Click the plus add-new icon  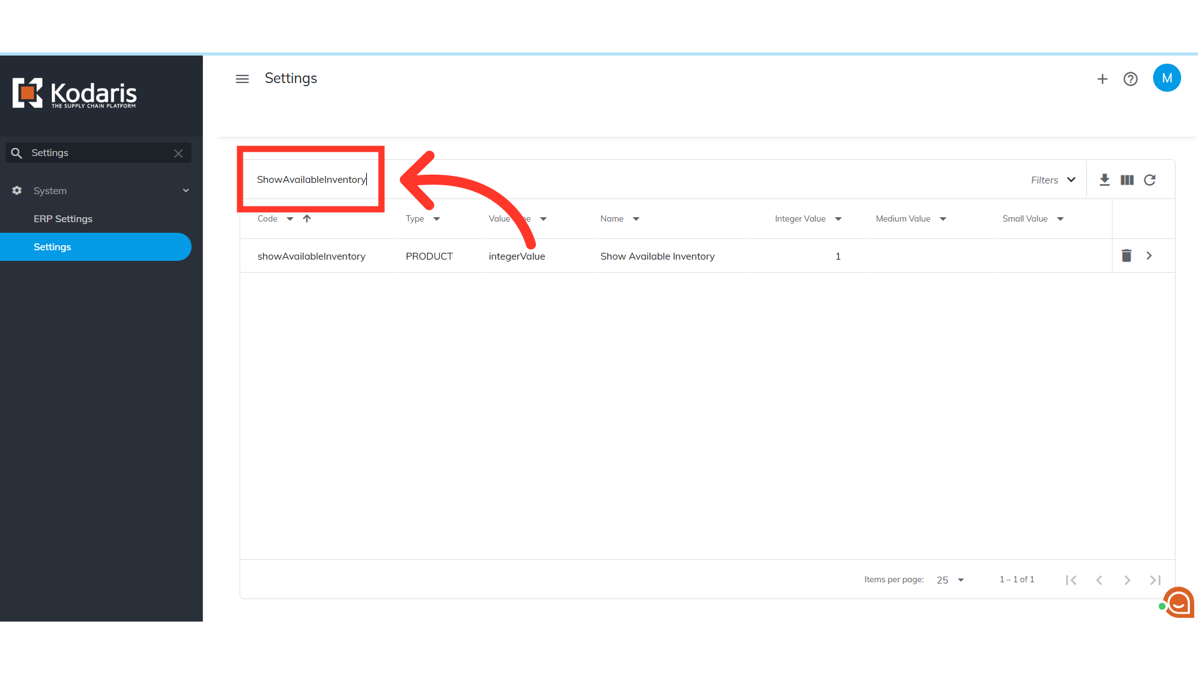(1103, 79)
